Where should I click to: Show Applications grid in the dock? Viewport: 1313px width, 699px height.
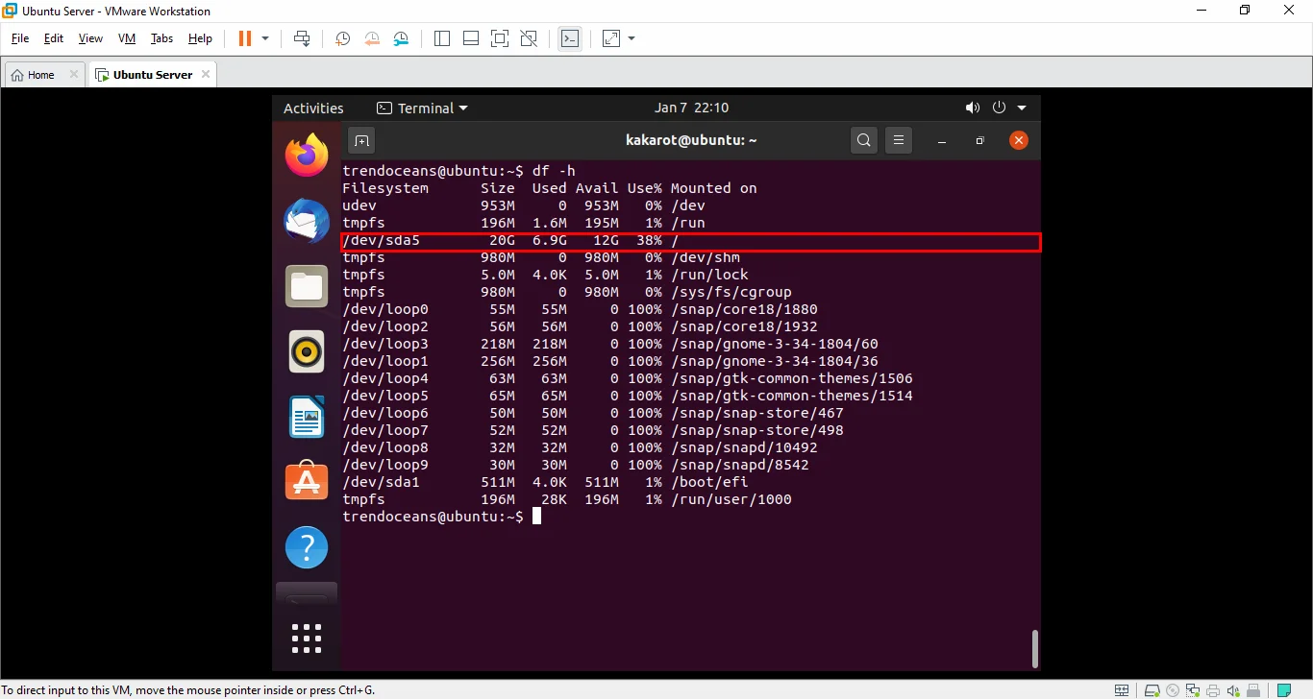tap(307, 638)
